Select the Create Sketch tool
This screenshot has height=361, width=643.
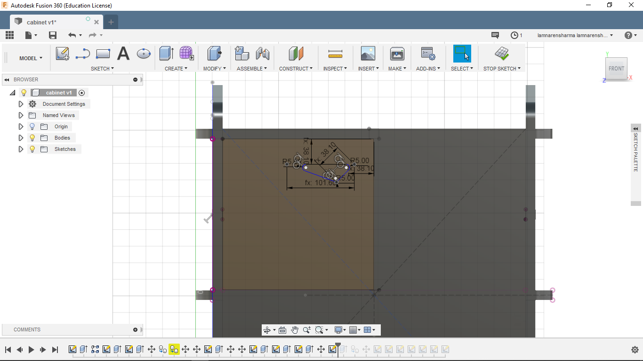63,54
